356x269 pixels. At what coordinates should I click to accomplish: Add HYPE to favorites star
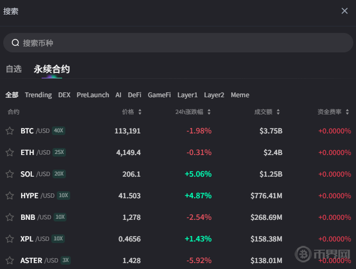[10, 196]
